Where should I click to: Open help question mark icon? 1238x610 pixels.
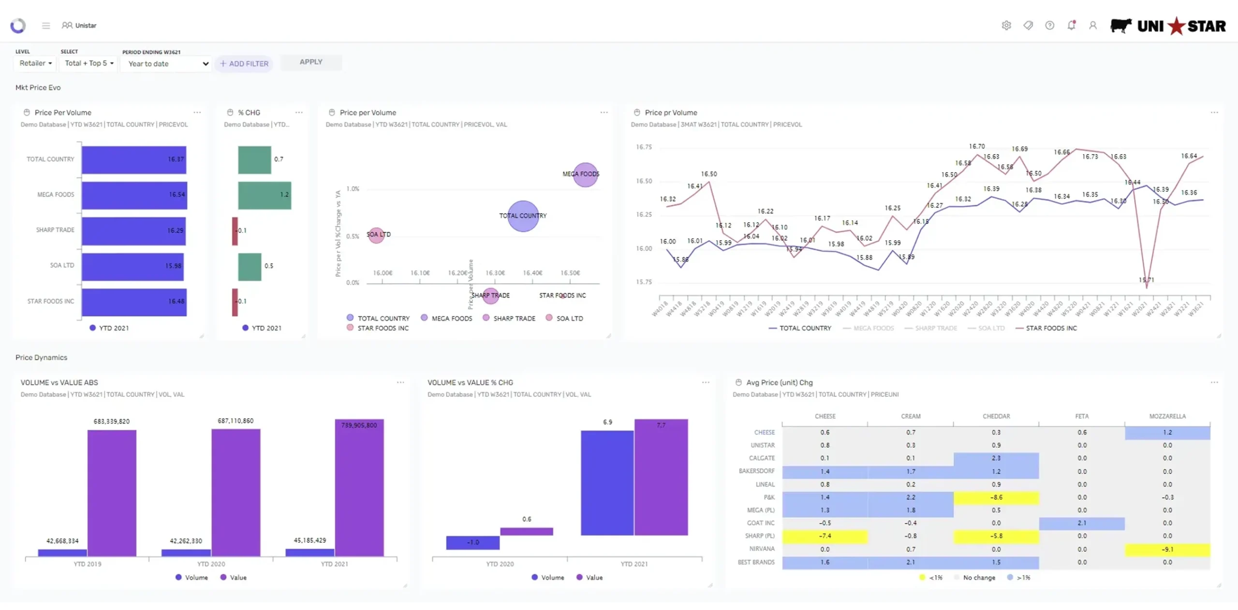(x=1049, y=25)
